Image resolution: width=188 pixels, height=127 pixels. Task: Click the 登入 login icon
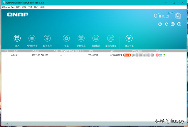tap(17, 38)
